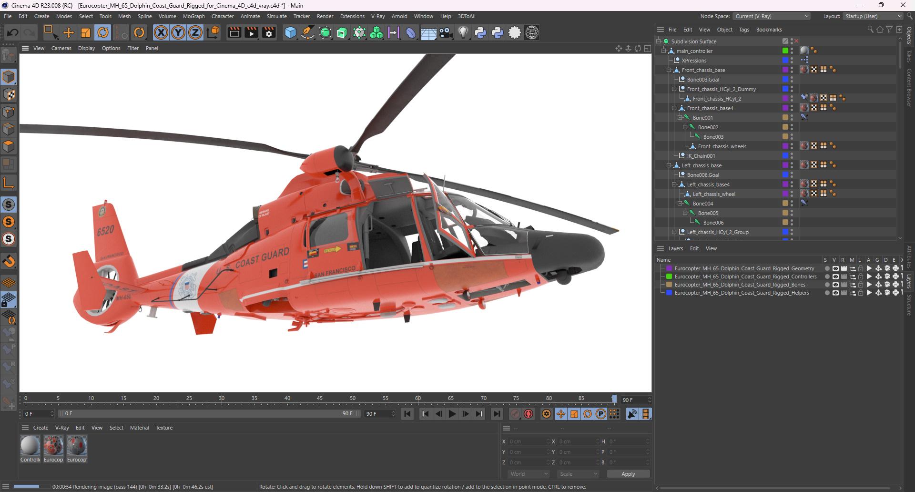Open Layers panel Edit menu
Screen dimensions: 915x492
tap(694, 248)
